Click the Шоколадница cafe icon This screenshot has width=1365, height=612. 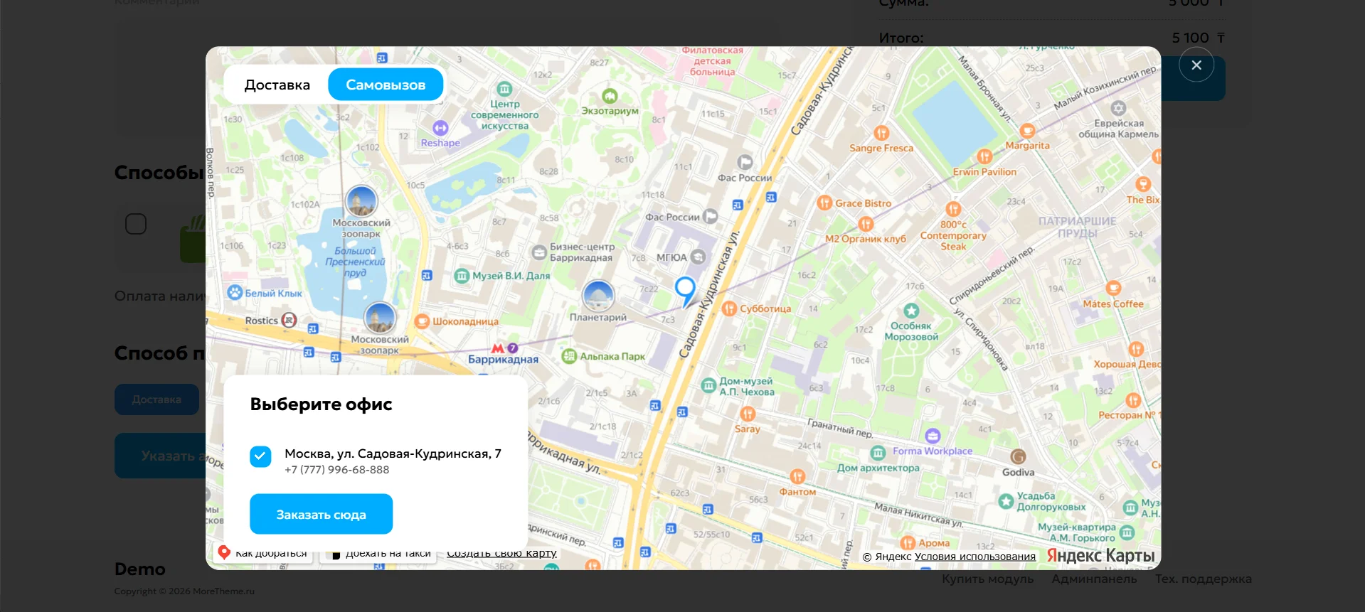pyautogui.click(x=422, y=321)
